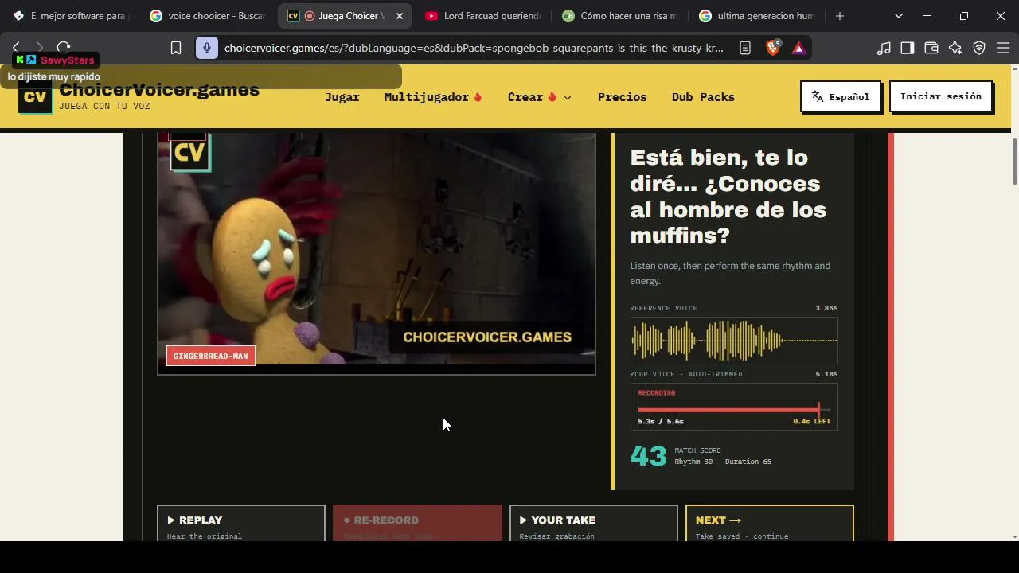Click the '5.3s / 5.6s' recording time text

(661, 421)
